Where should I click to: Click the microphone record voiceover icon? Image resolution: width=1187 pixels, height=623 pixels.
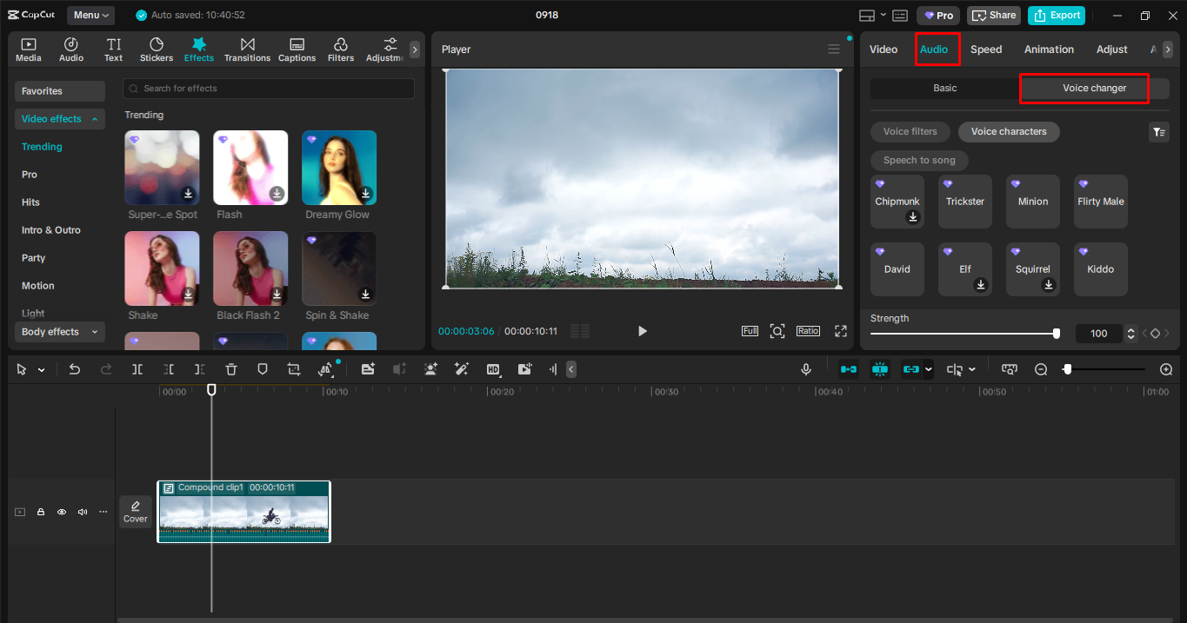click(806, 369)
